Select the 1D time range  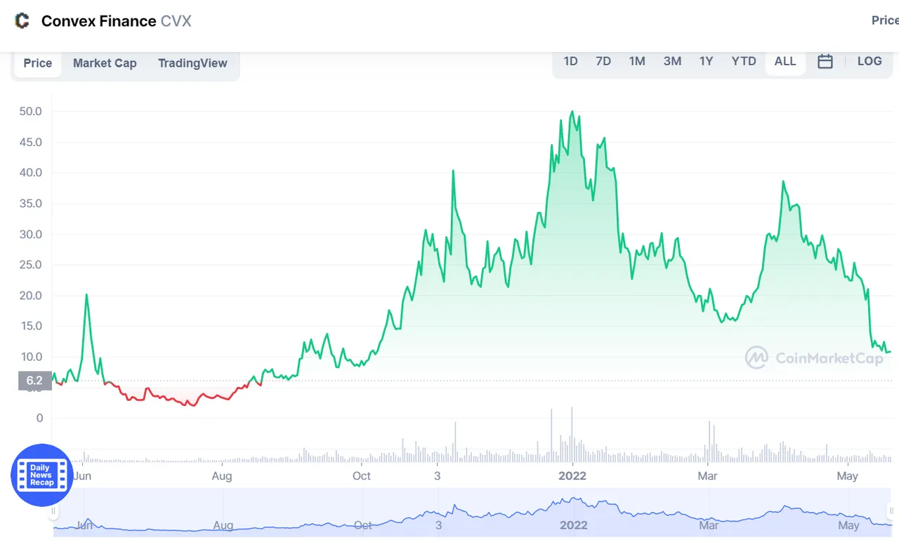tap(571, 61)
